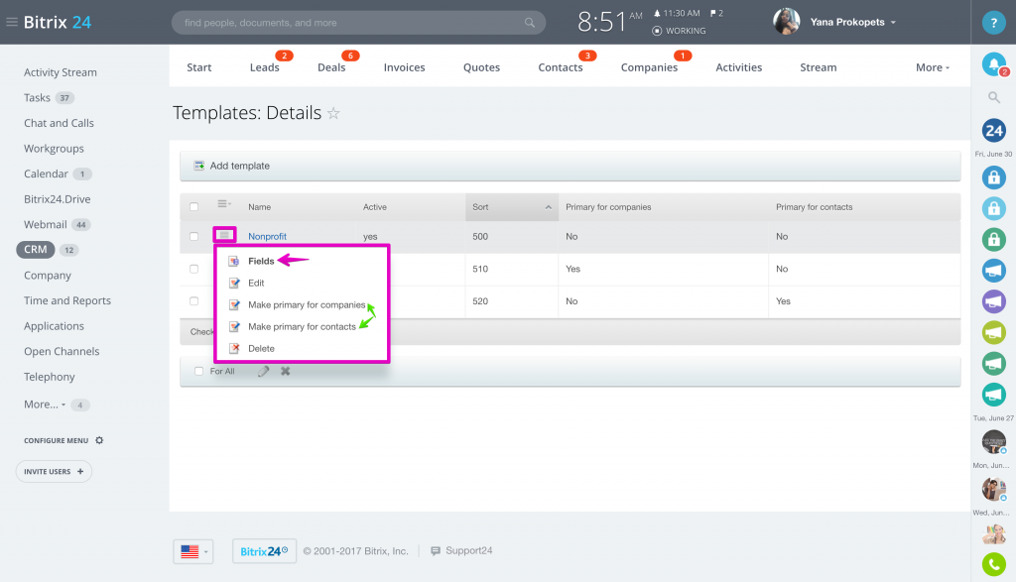Viewport: 1016px width, 582px height.
Task: Choose Make primary for companies
Action: tap(307, 305)
